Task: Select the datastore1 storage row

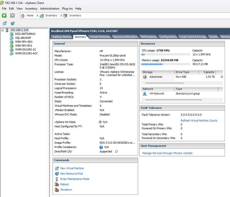Action: 182,77
